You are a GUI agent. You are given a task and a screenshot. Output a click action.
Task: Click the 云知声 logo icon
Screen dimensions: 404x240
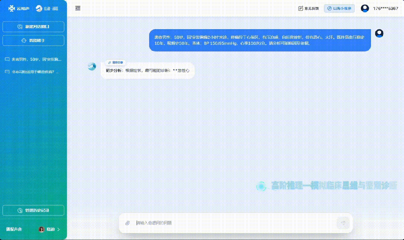(12, 8)
